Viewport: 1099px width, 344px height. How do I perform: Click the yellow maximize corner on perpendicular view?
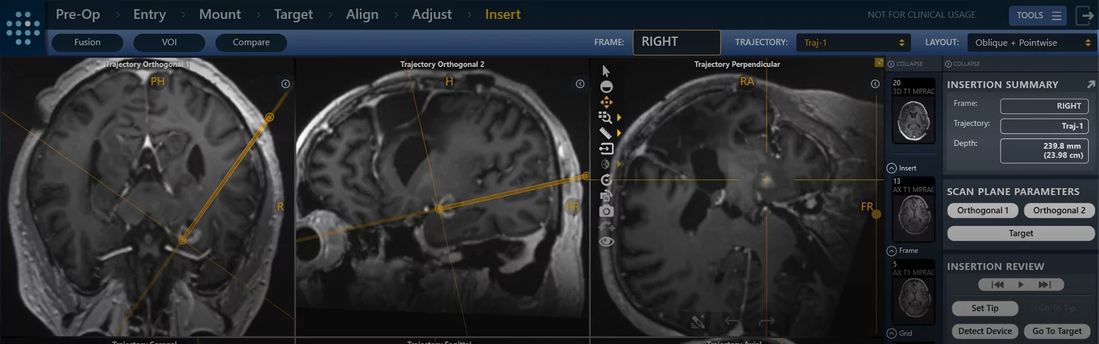click(879, 62)
